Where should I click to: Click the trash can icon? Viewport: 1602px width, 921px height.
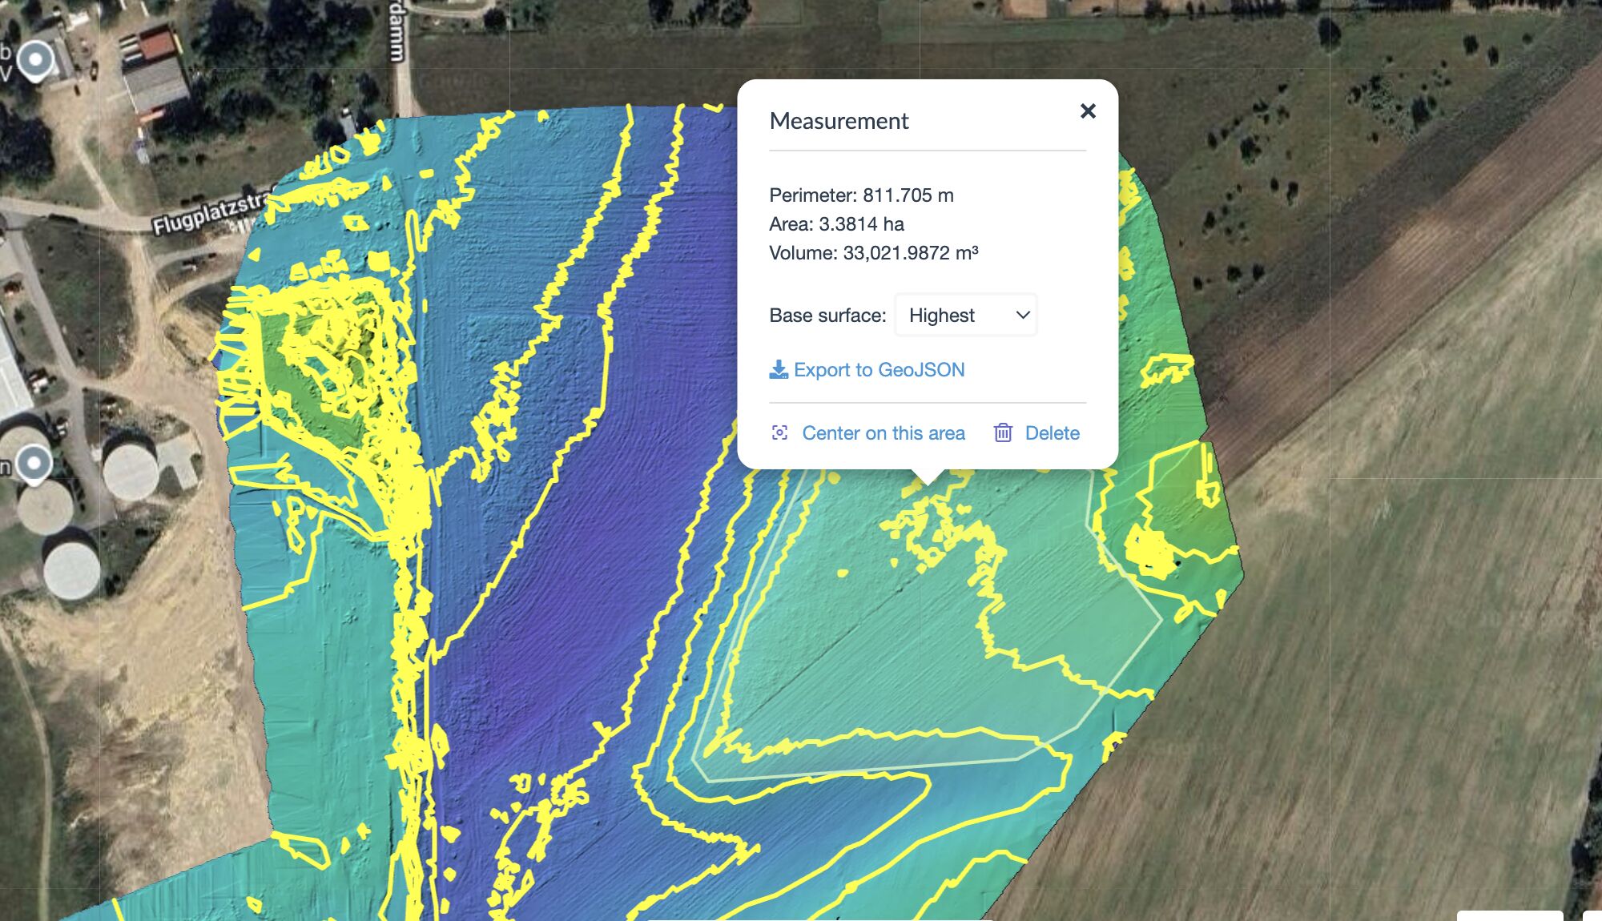tap(1003, 433)
